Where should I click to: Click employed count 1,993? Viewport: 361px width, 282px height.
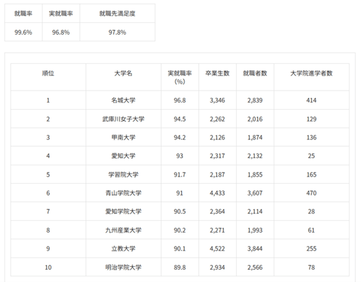(255, 230)
